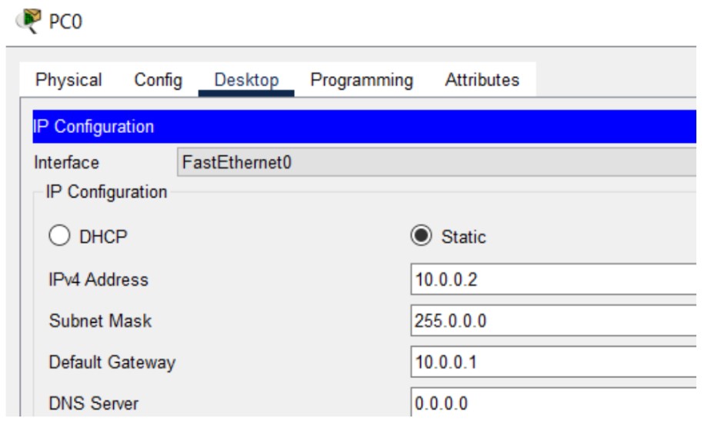Open the FastEthernet0 interface dropdown
The image size is (704, 428).
click(436, 162)
